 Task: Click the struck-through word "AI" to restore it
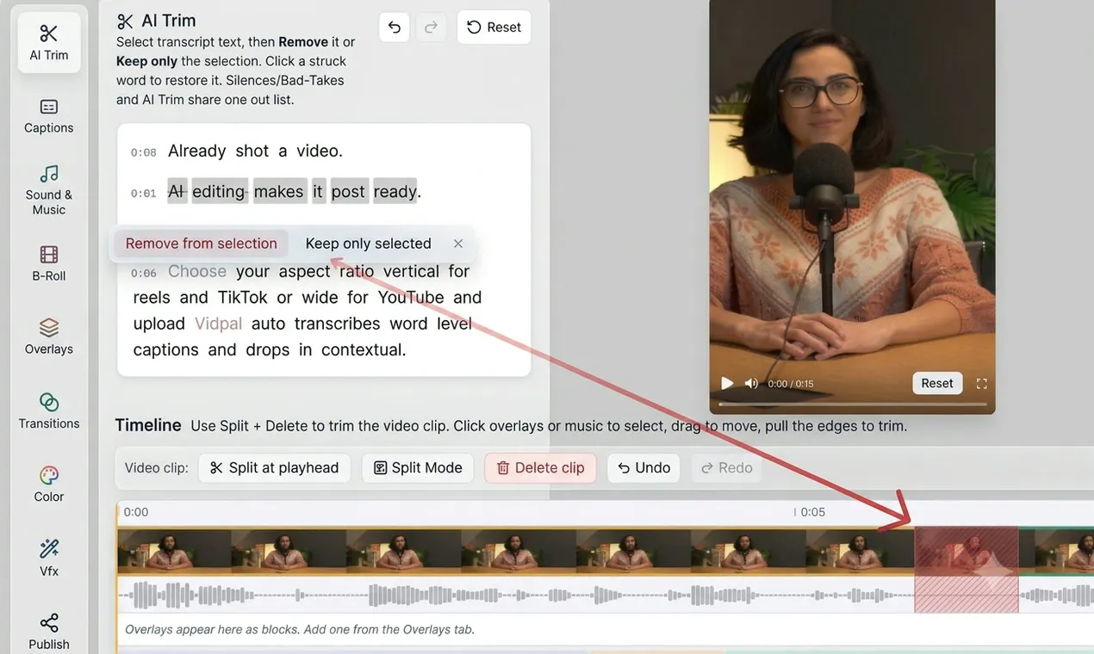point(177,191)
